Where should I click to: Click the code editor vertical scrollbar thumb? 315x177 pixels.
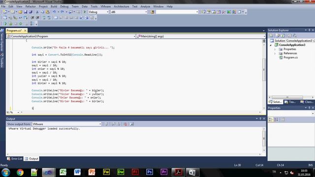(x=264, y=70)
